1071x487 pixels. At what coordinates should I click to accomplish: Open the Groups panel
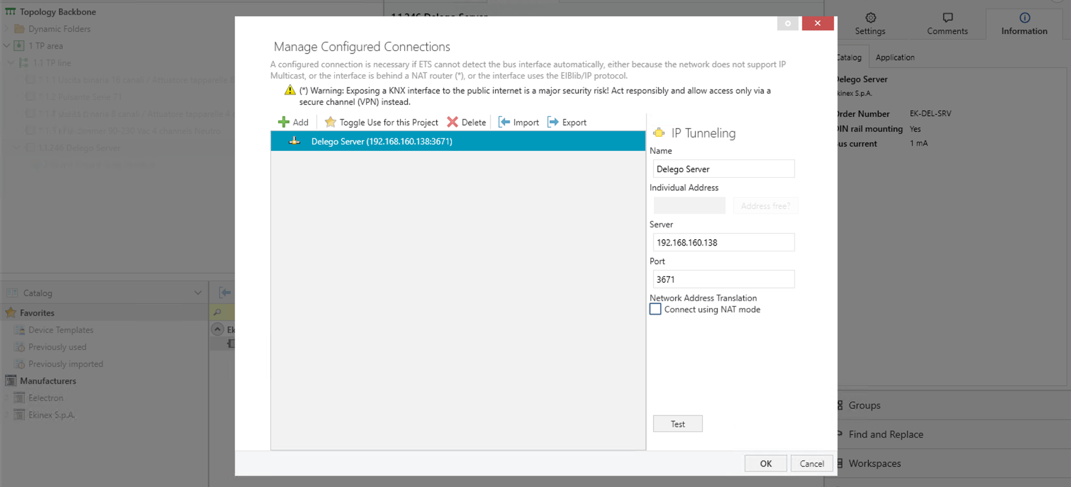pos(864,405)
